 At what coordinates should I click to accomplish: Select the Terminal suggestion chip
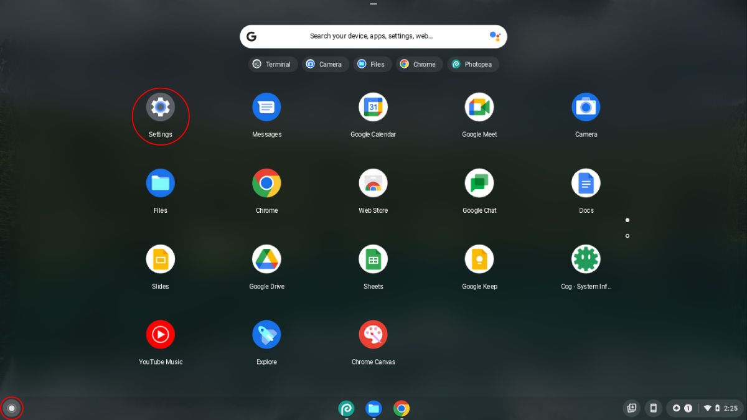tap(273, 63)
